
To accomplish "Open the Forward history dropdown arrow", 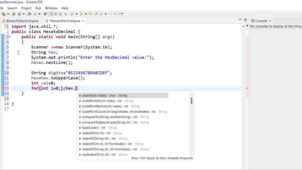I will pyautogui.click(x=115, y=14).
